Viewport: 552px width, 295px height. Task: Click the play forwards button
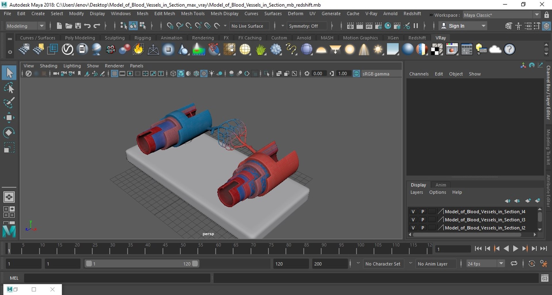coord(515,249)
